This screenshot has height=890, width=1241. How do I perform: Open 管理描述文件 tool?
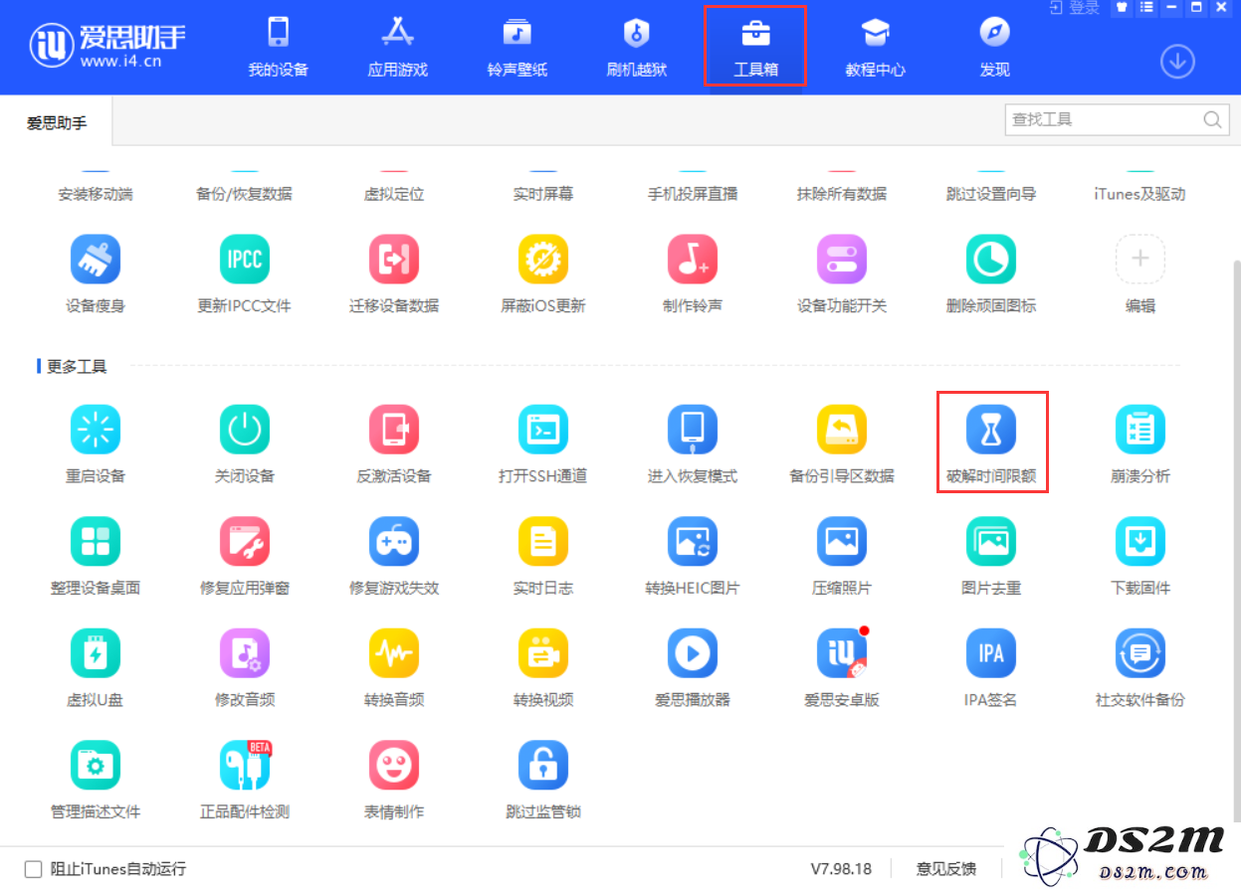click(x=96, y=766)
